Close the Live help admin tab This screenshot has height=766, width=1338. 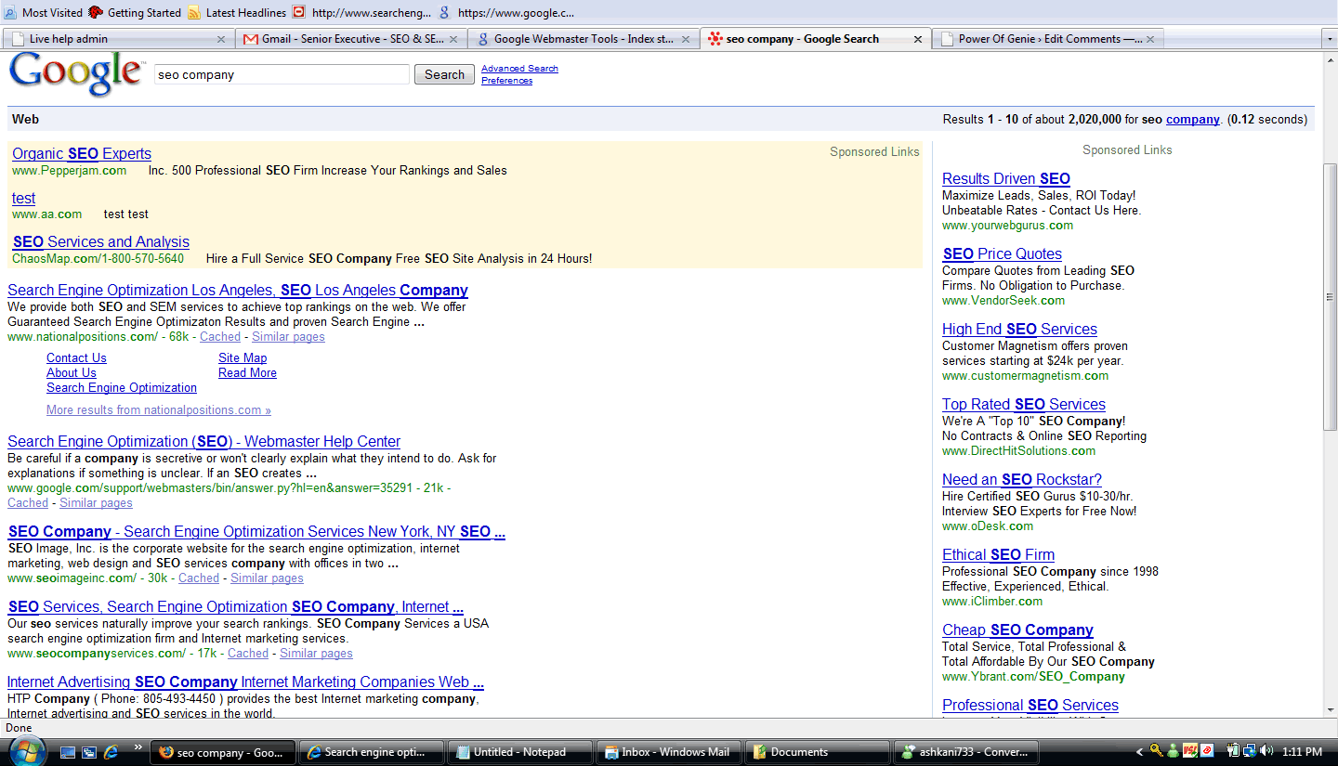pyautogui.click(x=221, y=39)
